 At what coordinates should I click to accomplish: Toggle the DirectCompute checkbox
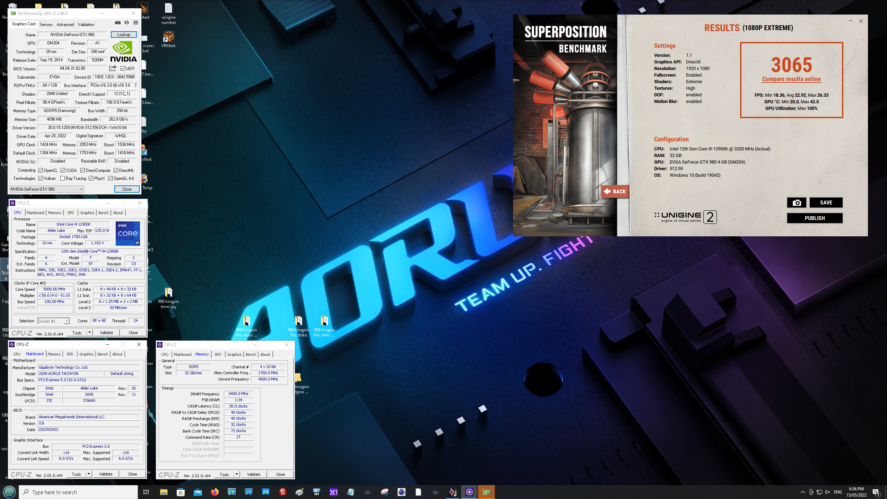coord(83,170)
